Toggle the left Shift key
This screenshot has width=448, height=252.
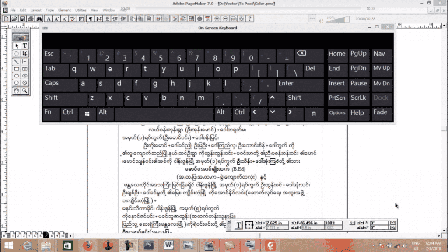coord(65,99)
